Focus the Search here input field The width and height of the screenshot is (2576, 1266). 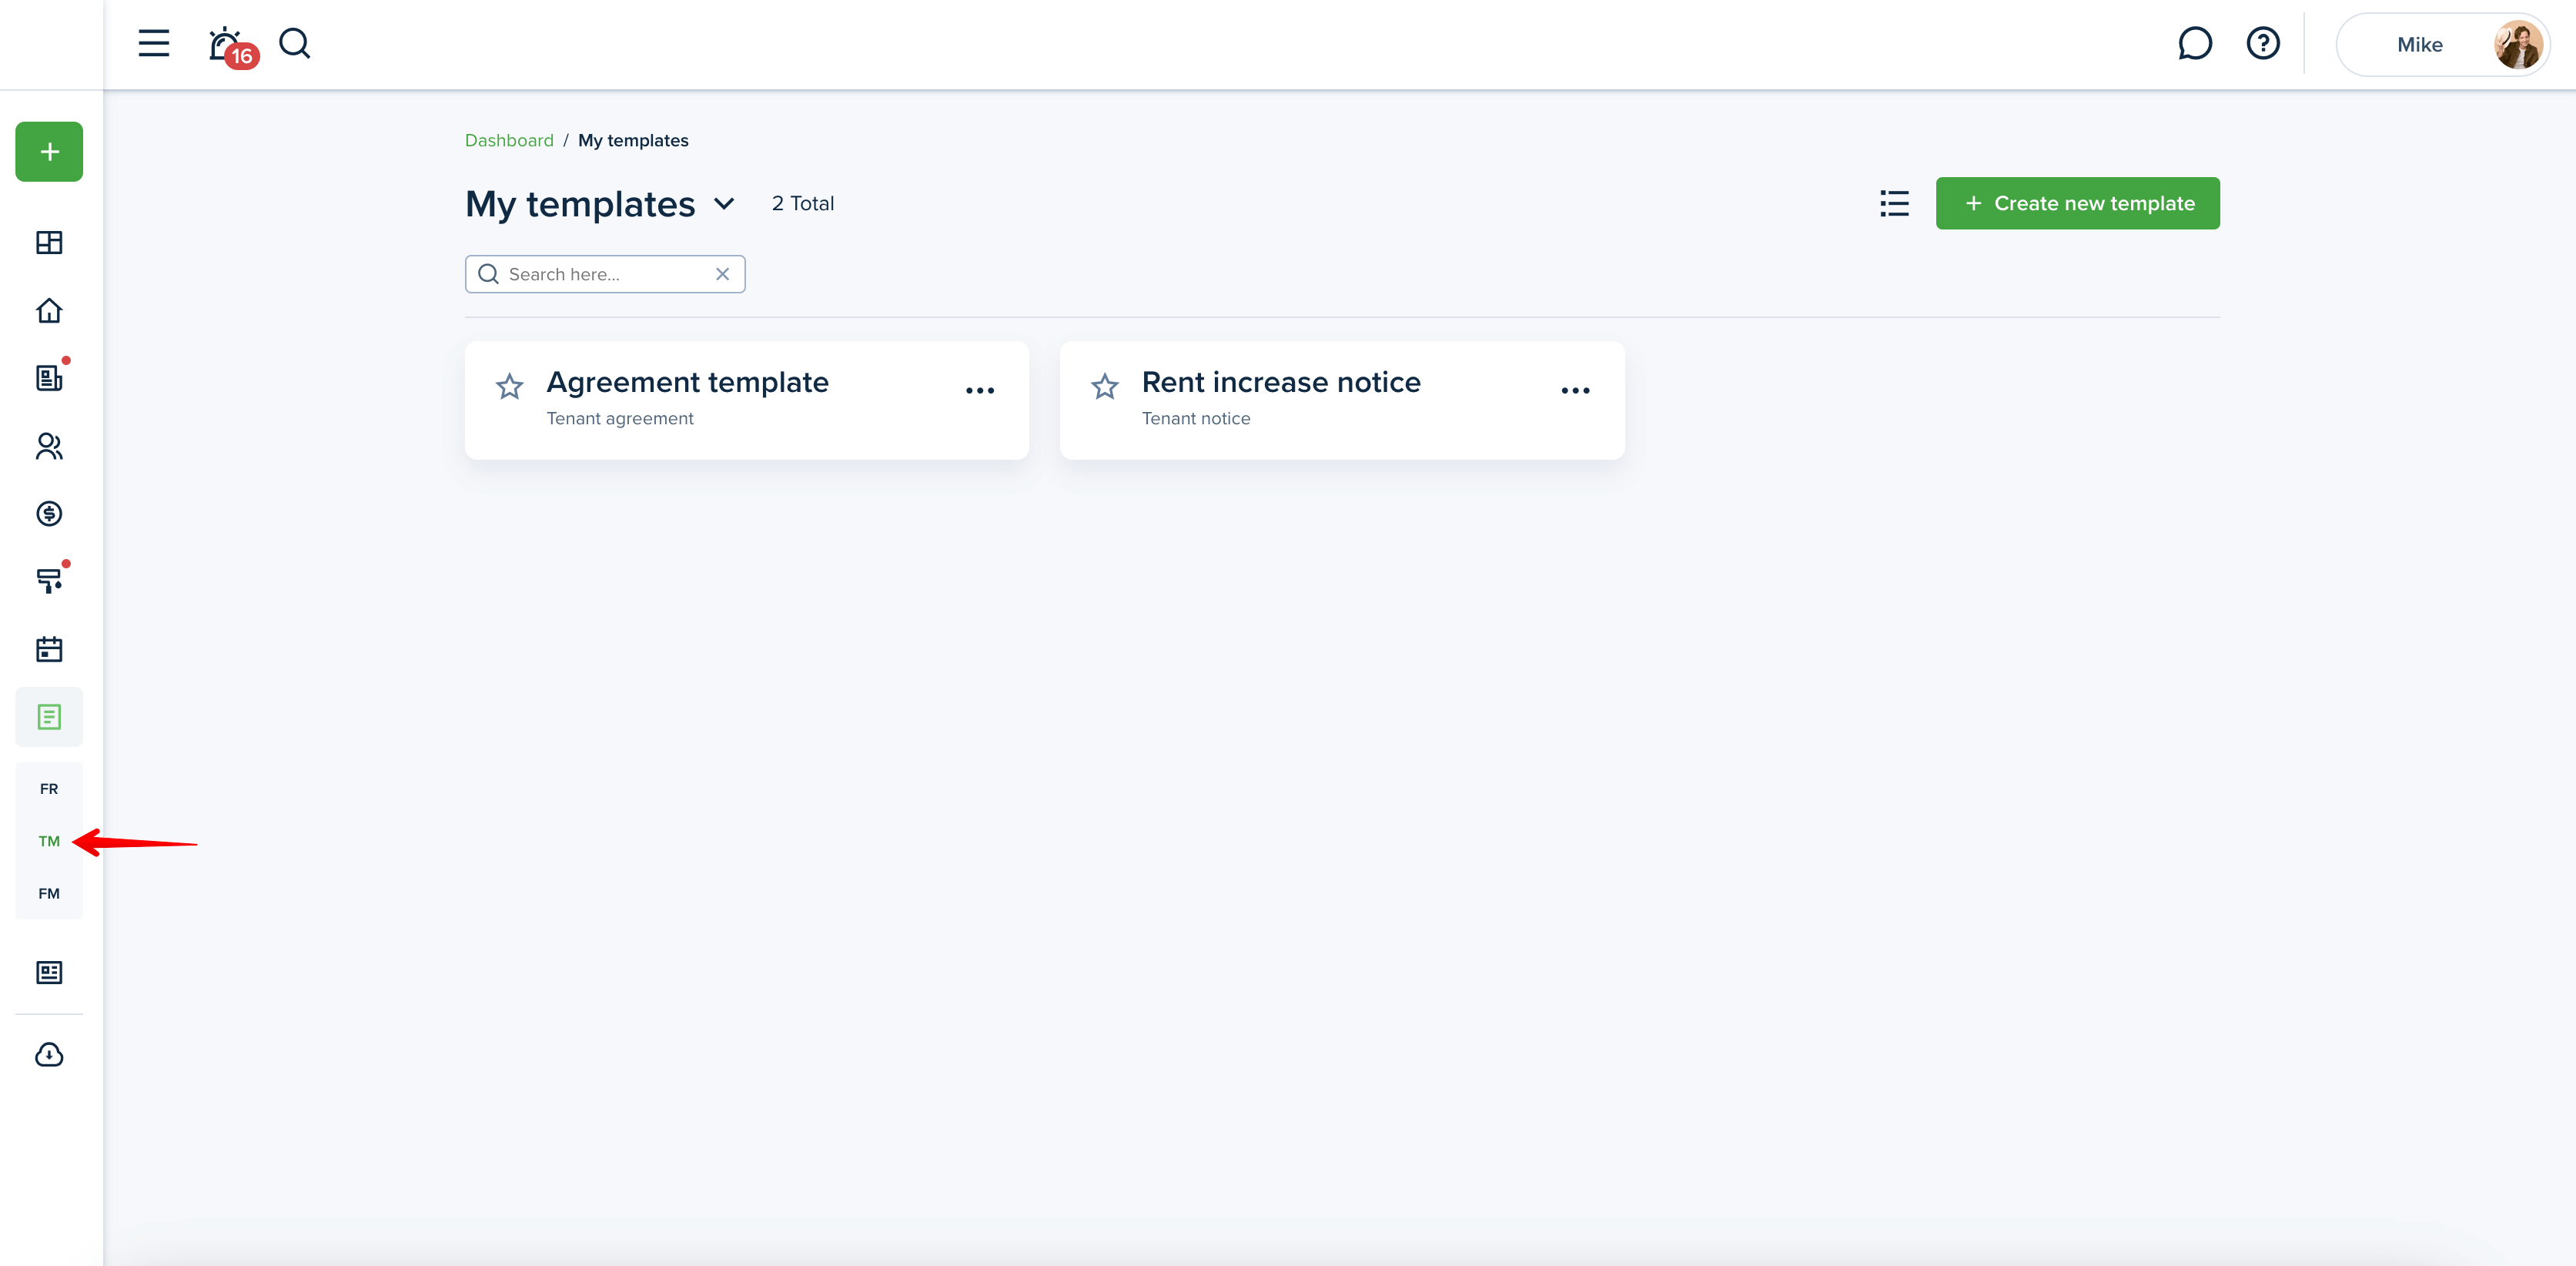click(604, 274)
